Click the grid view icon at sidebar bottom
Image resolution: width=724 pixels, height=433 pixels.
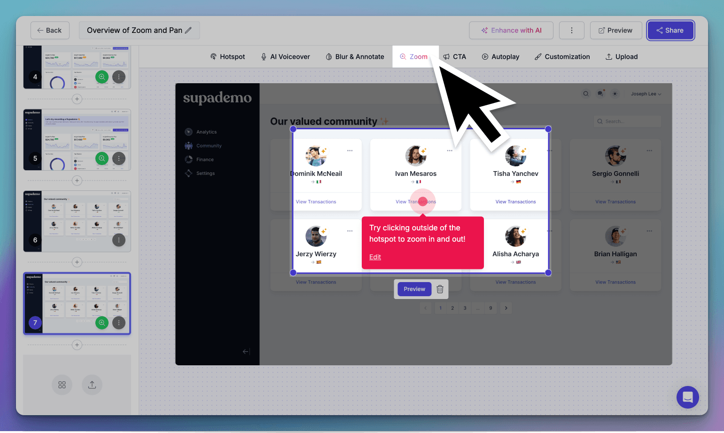coord(62,385)
